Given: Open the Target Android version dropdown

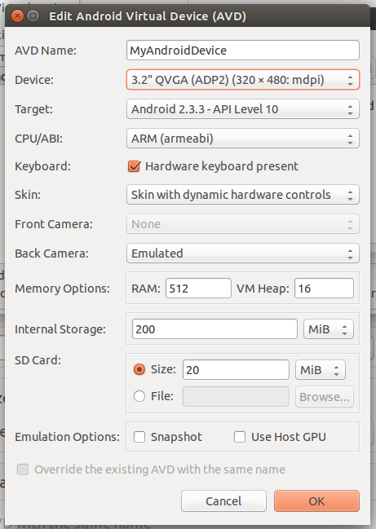Looking at the screenshot, I should click(x=243, y=109).
